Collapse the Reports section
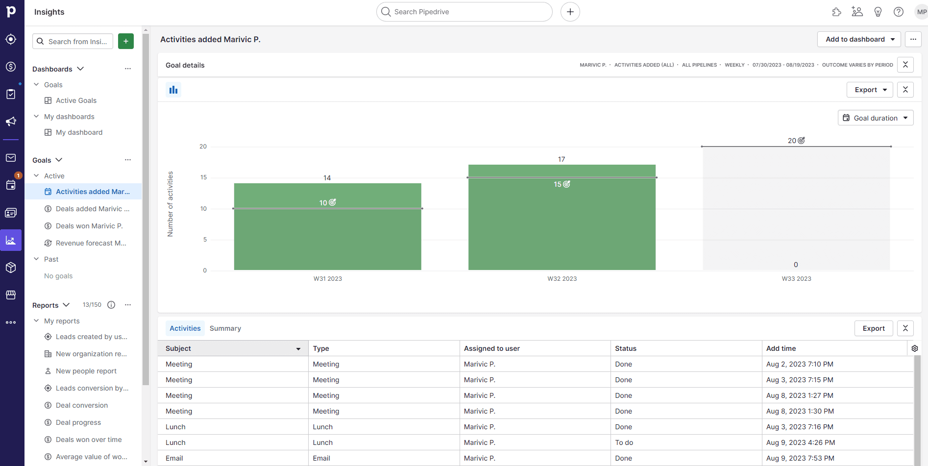Image resolution: width=928 pixels, height=466 pixels. click(66, 305)
